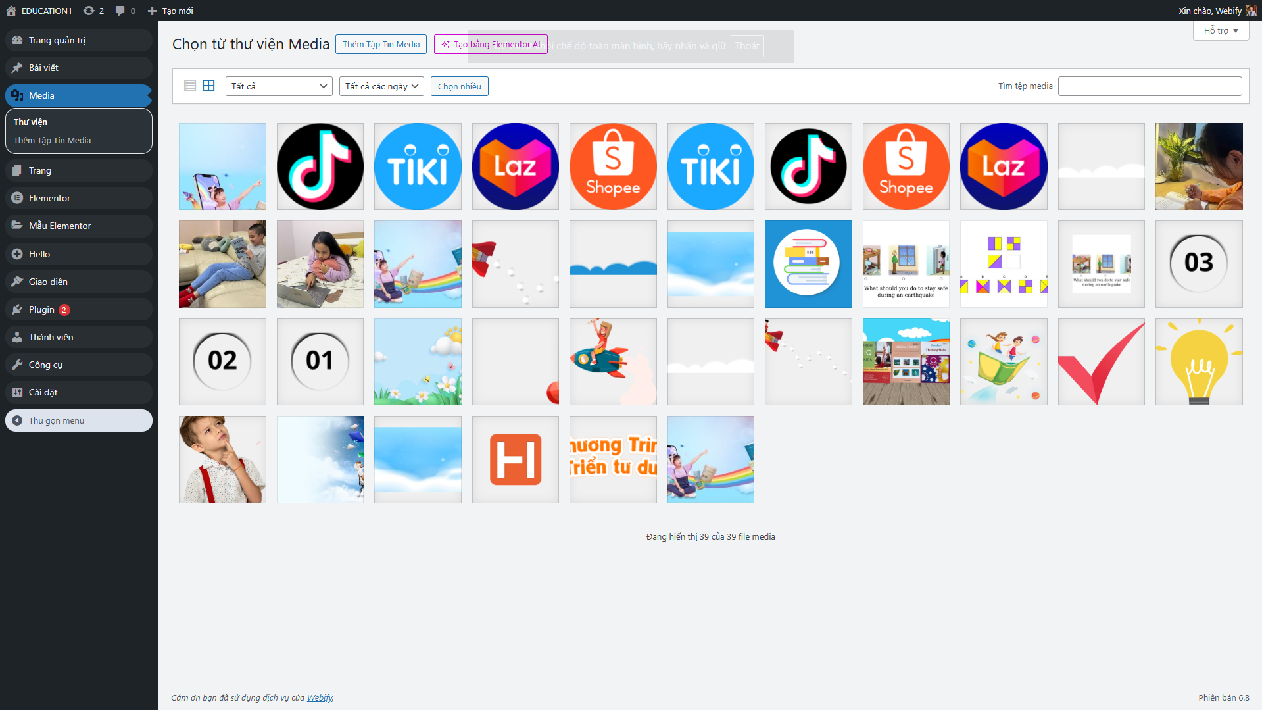Go to Giao diện menu
This screenshot has width=1262, height=710.
79,282
